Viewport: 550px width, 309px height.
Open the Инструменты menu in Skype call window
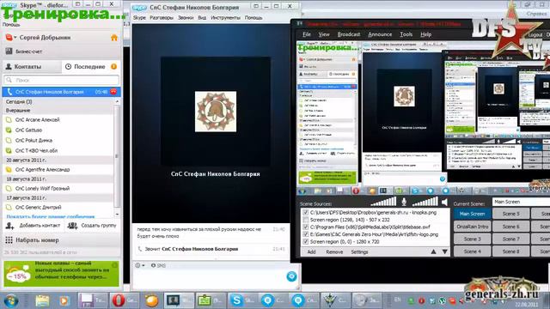click(x=225, y=17)
